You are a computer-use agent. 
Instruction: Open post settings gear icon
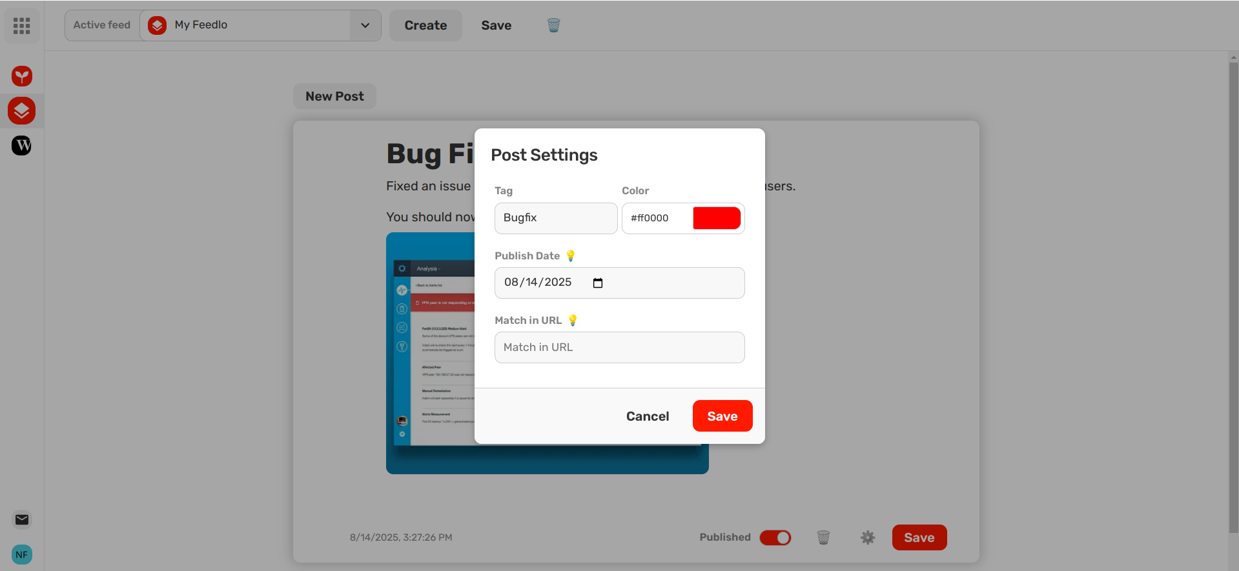pyautogui.click(x=867, y=537)
